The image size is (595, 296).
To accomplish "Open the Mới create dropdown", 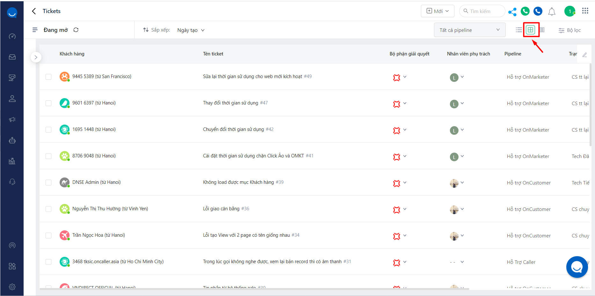I will [437, 11].
